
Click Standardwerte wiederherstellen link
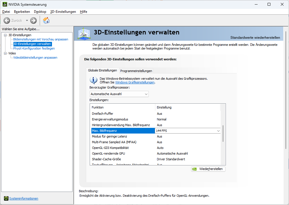coord(255,38)
